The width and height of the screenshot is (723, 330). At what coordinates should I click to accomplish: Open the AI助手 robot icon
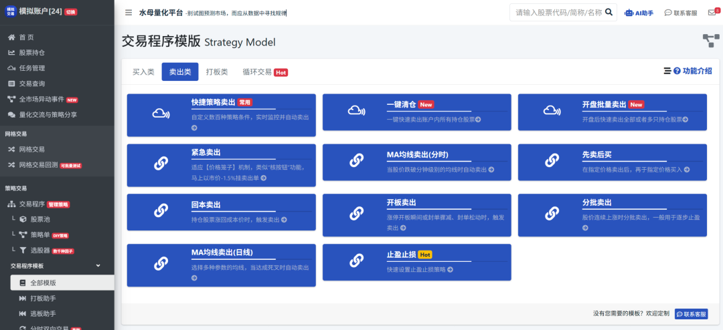tap(629, 13)
